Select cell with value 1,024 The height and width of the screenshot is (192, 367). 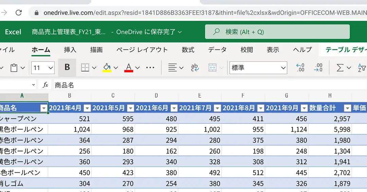click(x=70, y=129)
